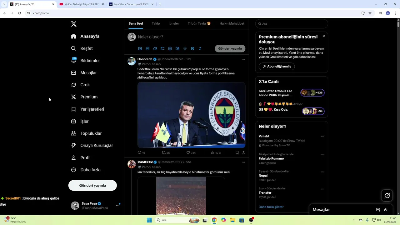This screenshot has height=225, width=400.
Task: Bookmark this page with the star icon
Action: coord(370,13)
